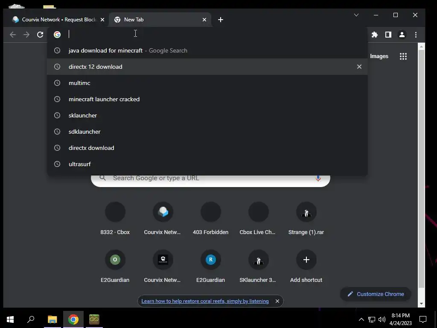Click the Chrome taskbar icon
The height and width of the screenshot is (328, 437).
[73, 319]
